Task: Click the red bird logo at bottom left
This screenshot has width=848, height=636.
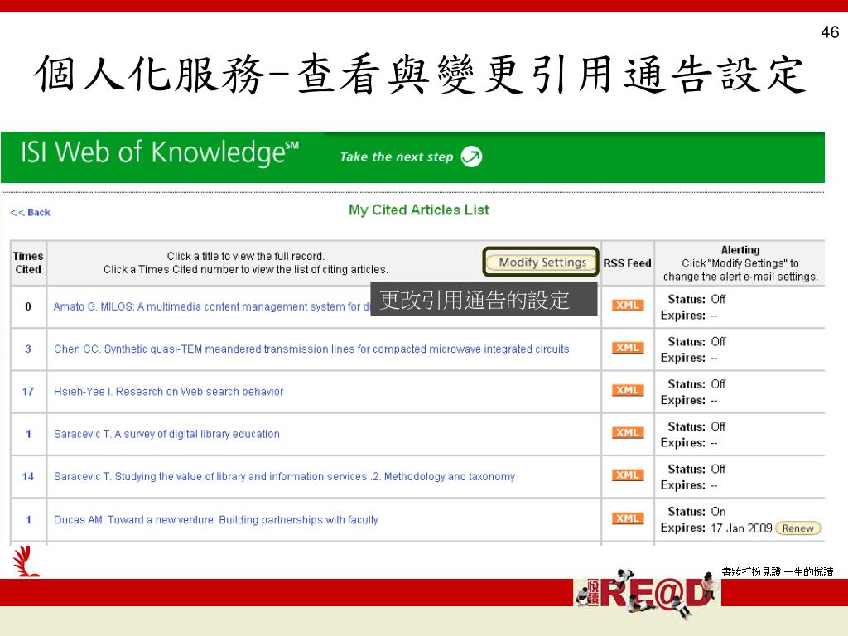Action: coord(26,561)
